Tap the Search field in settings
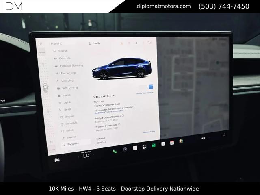This screenshot has height=195, width=260. point(61,51)
